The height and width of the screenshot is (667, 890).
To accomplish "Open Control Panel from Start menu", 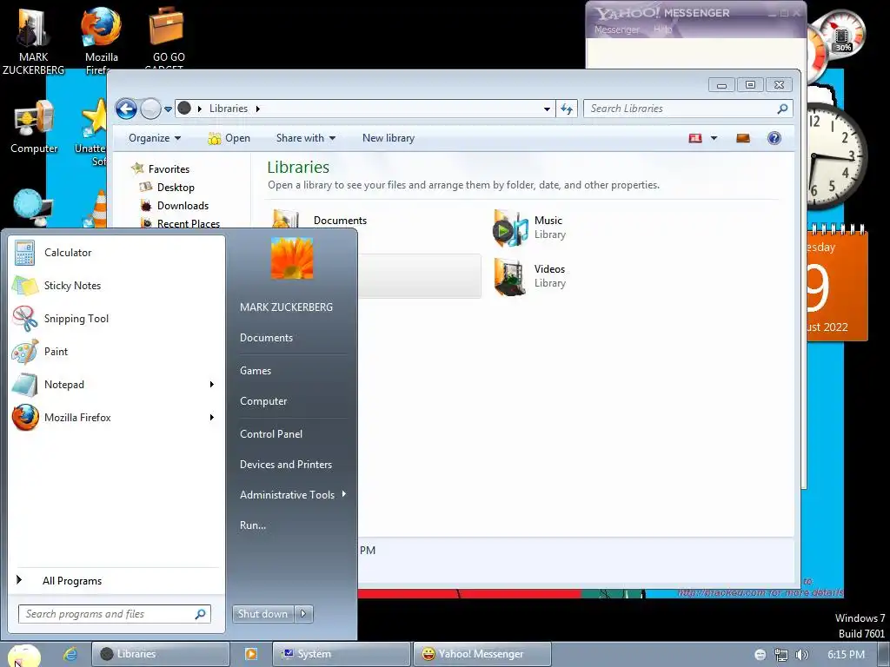I will pos(271,434).
